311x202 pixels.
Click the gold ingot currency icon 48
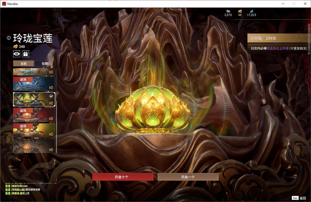[240, 11]
